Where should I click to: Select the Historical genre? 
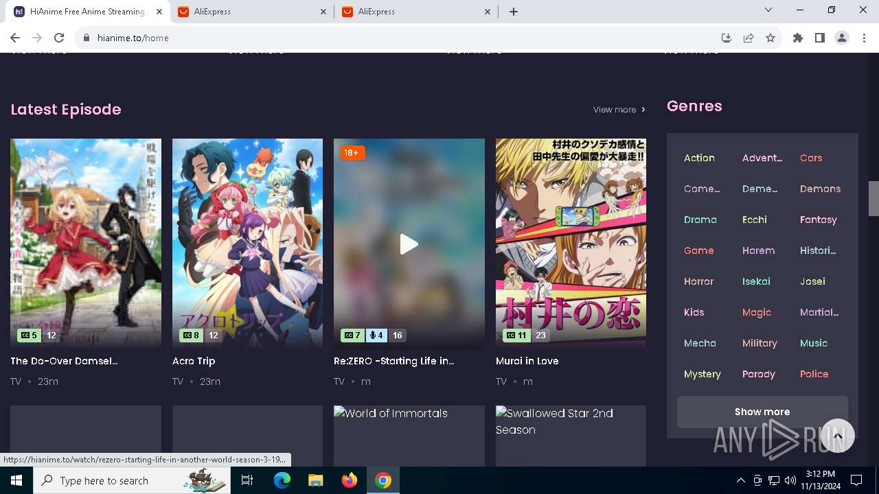[818, 250]
